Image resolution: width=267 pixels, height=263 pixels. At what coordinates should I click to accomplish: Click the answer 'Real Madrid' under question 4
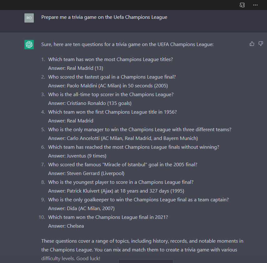click(71, 121)
